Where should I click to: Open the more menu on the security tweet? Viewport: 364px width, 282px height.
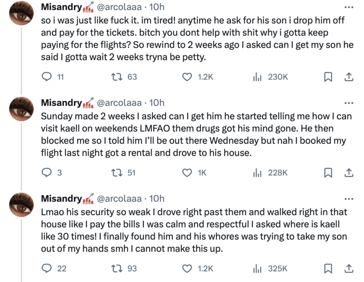[349, 199]
